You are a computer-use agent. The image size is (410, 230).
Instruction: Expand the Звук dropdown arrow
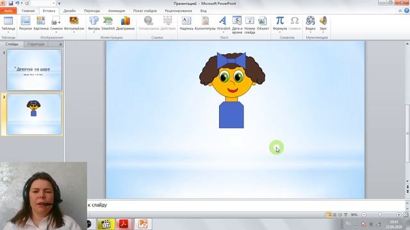tap(323, 33)
